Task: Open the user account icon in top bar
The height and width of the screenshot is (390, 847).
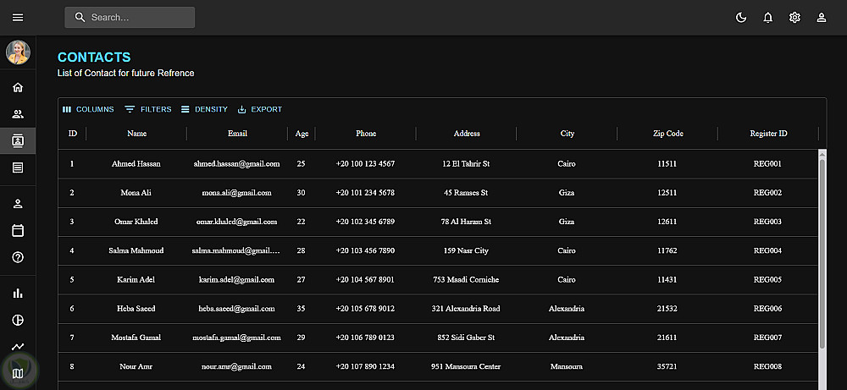Action: point(821,18)
